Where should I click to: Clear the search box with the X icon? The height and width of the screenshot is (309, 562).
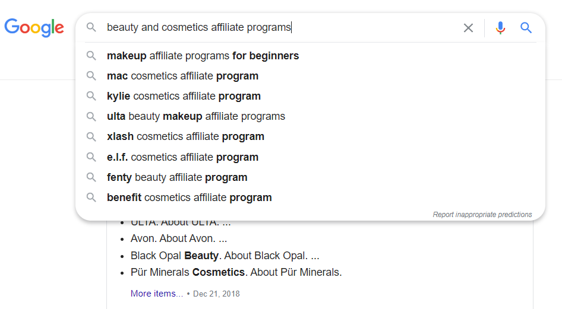468,28
